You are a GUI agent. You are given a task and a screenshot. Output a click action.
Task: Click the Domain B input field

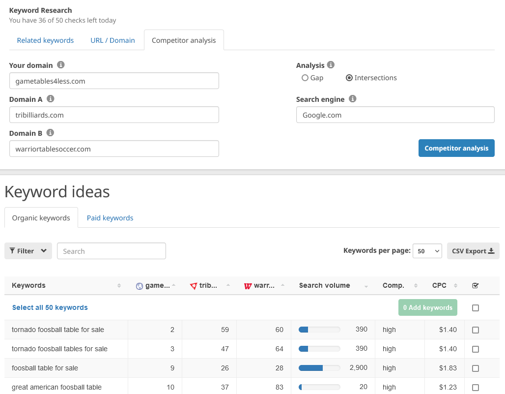pos(114,149)
